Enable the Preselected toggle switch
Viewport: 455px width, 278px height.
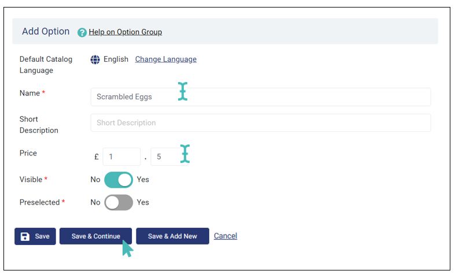(x=119, y=202)
